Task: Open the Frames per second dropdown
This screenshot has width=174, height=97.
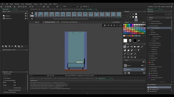Action: pos(52,22)
